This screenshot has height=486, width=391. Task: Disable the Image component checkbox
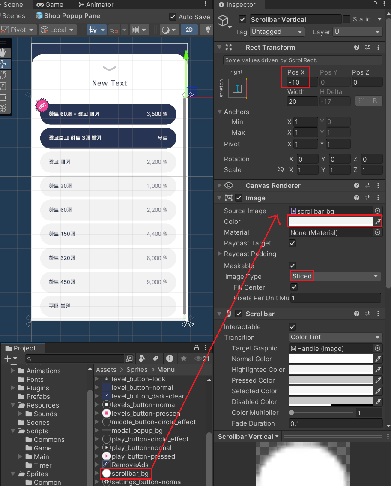239,198
